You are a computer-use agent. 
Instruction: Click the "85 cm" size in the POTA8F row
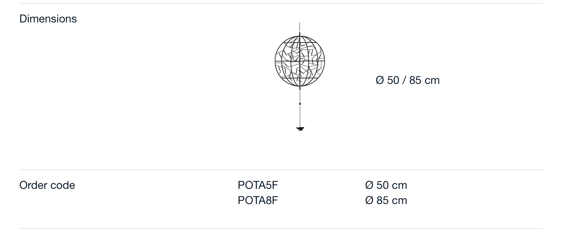[x=391, y=201]
